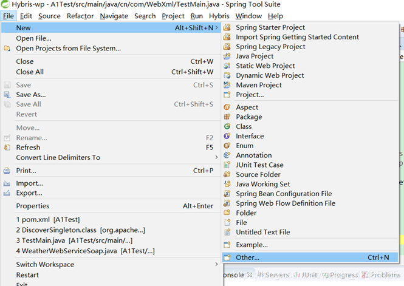404x286 pixels.
Task: Click the Folder icon in New submenu
Action: click(x=227, y=213)
